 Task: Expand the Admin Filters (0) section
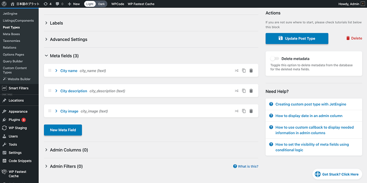click(x=64, y=167)
